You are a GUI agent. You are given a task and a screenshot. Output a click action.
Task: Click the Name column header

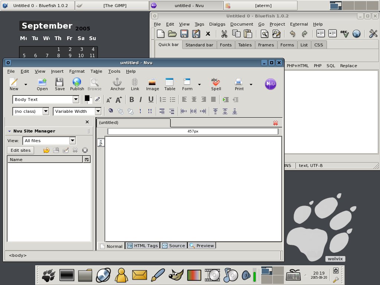click(45, 160)
